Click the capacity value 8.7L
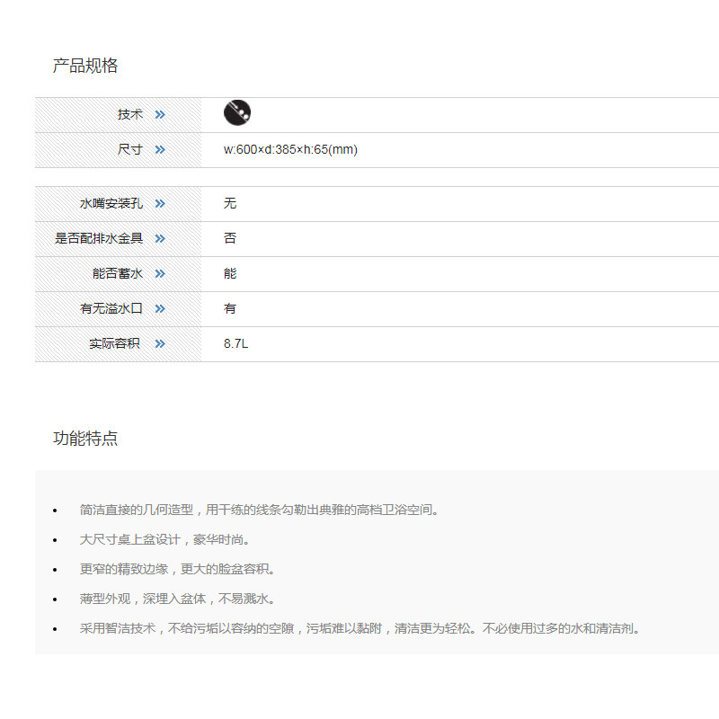 click(x=235, y=343)
